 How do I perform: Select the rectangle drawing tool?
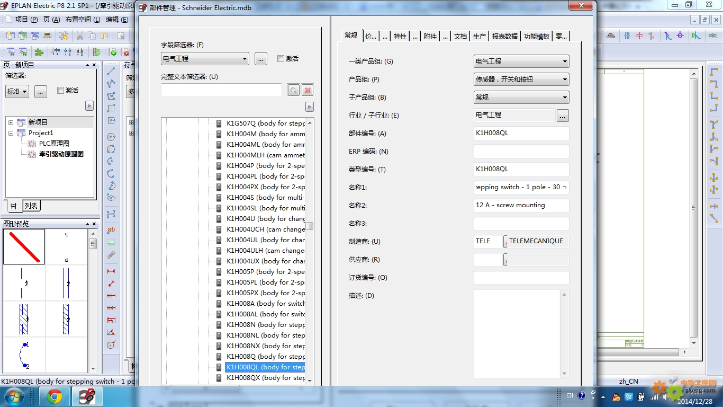111,108
